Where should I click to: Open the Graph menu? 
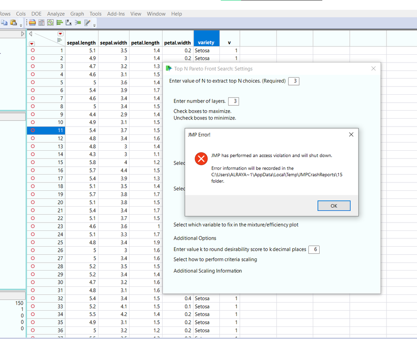click(x=77, y=14)
